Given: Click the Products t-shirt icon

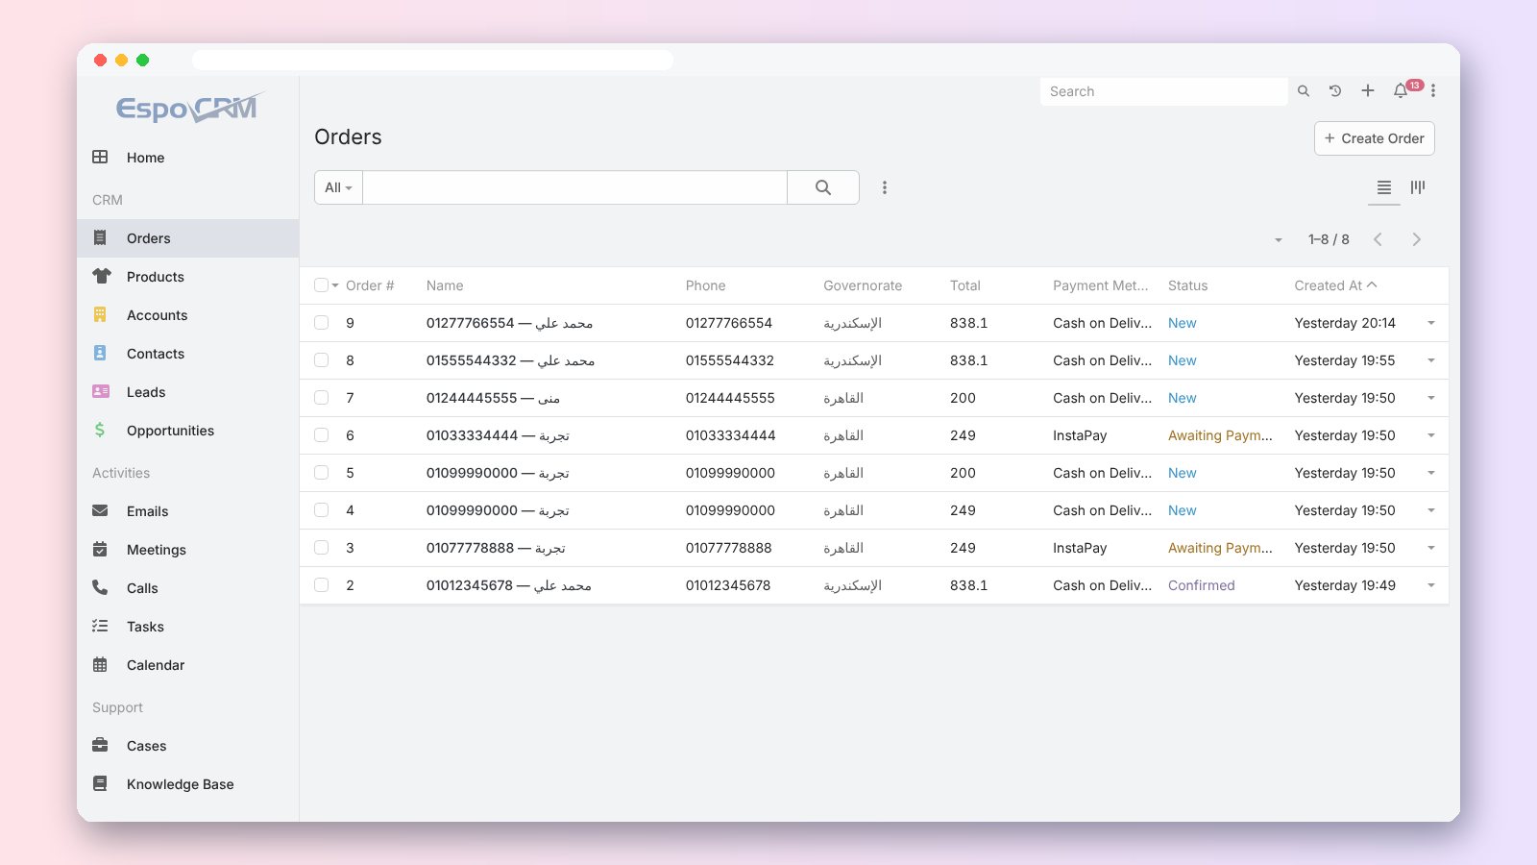Looking at the screenshot, I should [101, 276].
